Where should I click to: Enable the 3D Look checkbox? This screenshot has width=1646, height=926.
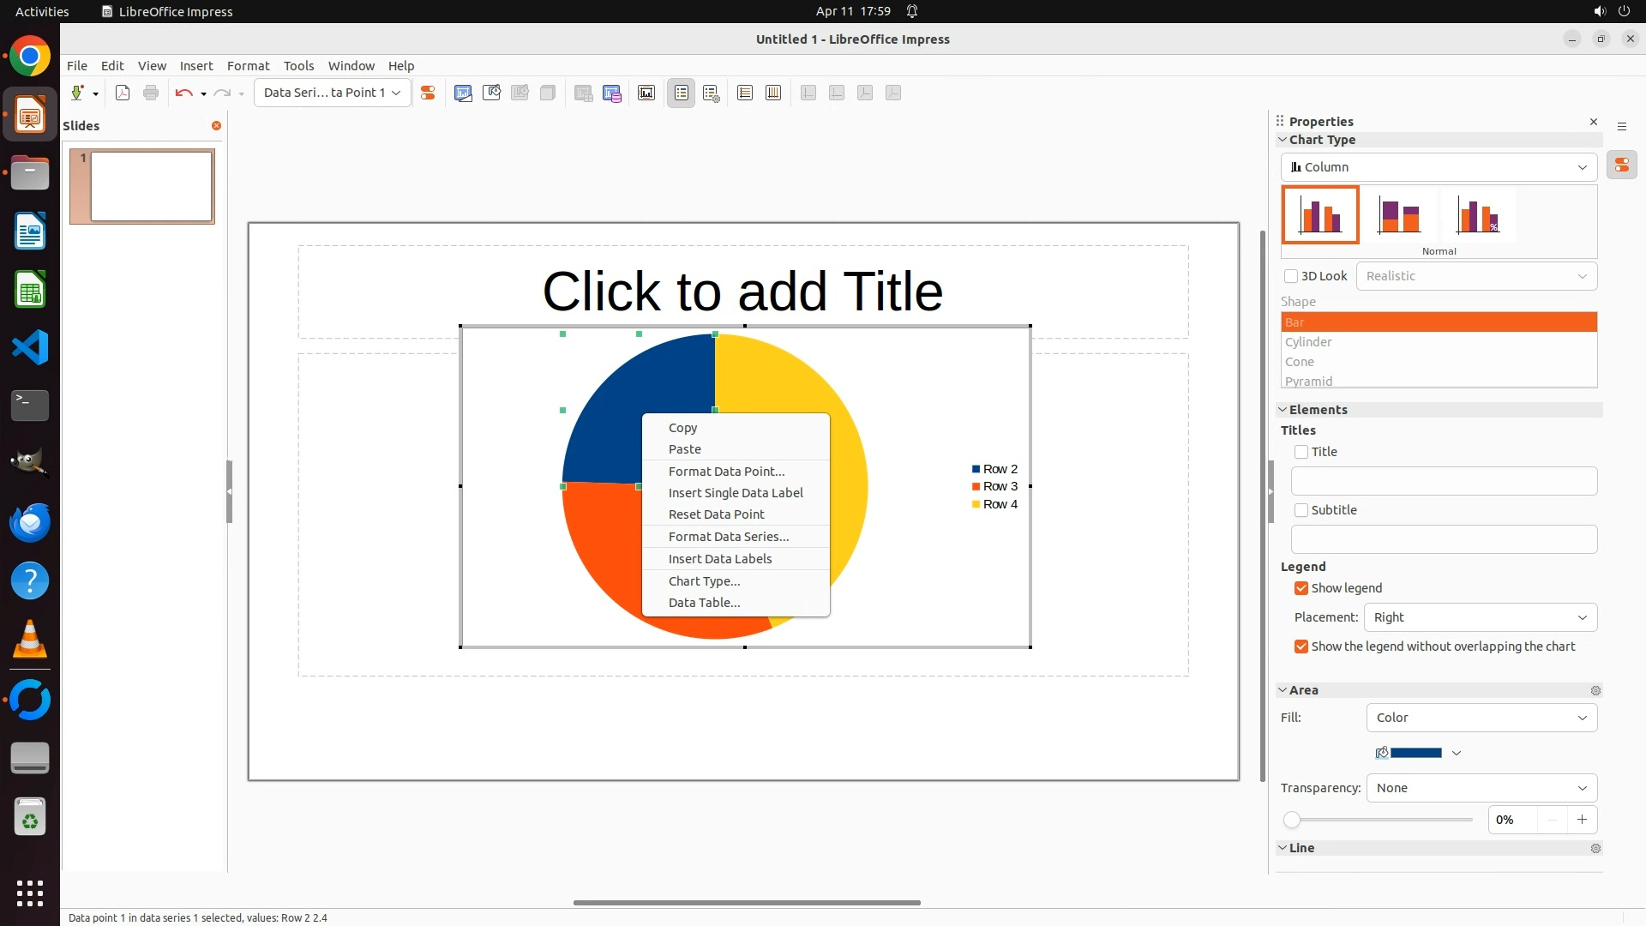pyautogui.click(x=1291, y=276)
